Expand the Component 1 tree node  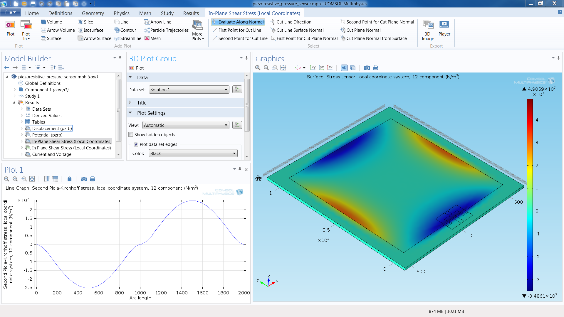point(14,90)
